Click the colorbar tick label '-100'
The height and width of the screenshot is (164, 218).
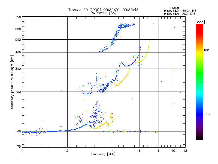click(207, 114)
